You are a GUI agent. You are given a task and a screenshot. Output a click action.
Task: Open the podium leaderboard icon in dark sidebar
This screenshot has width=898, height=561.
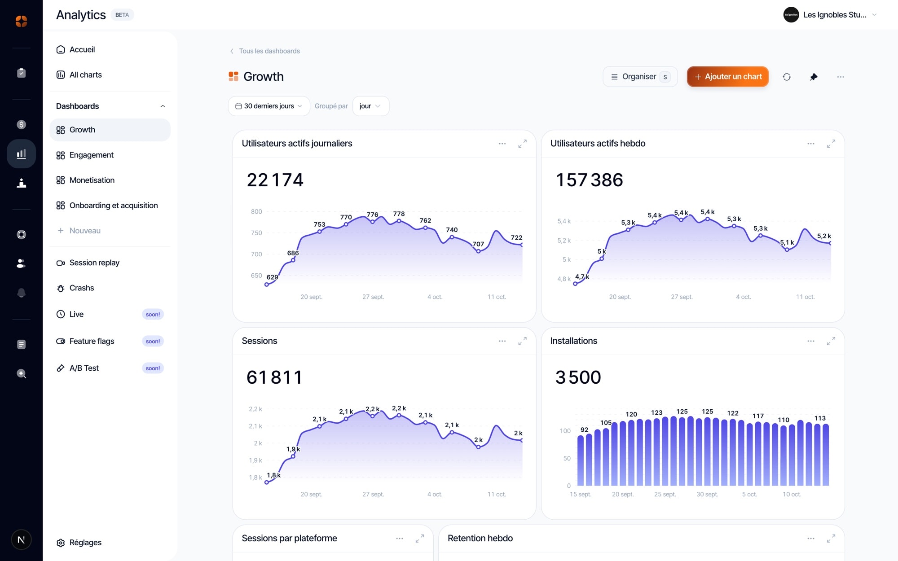21,183
